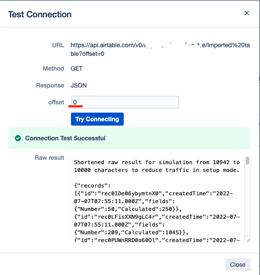Click the green success checkmark icon

point(18,138)
